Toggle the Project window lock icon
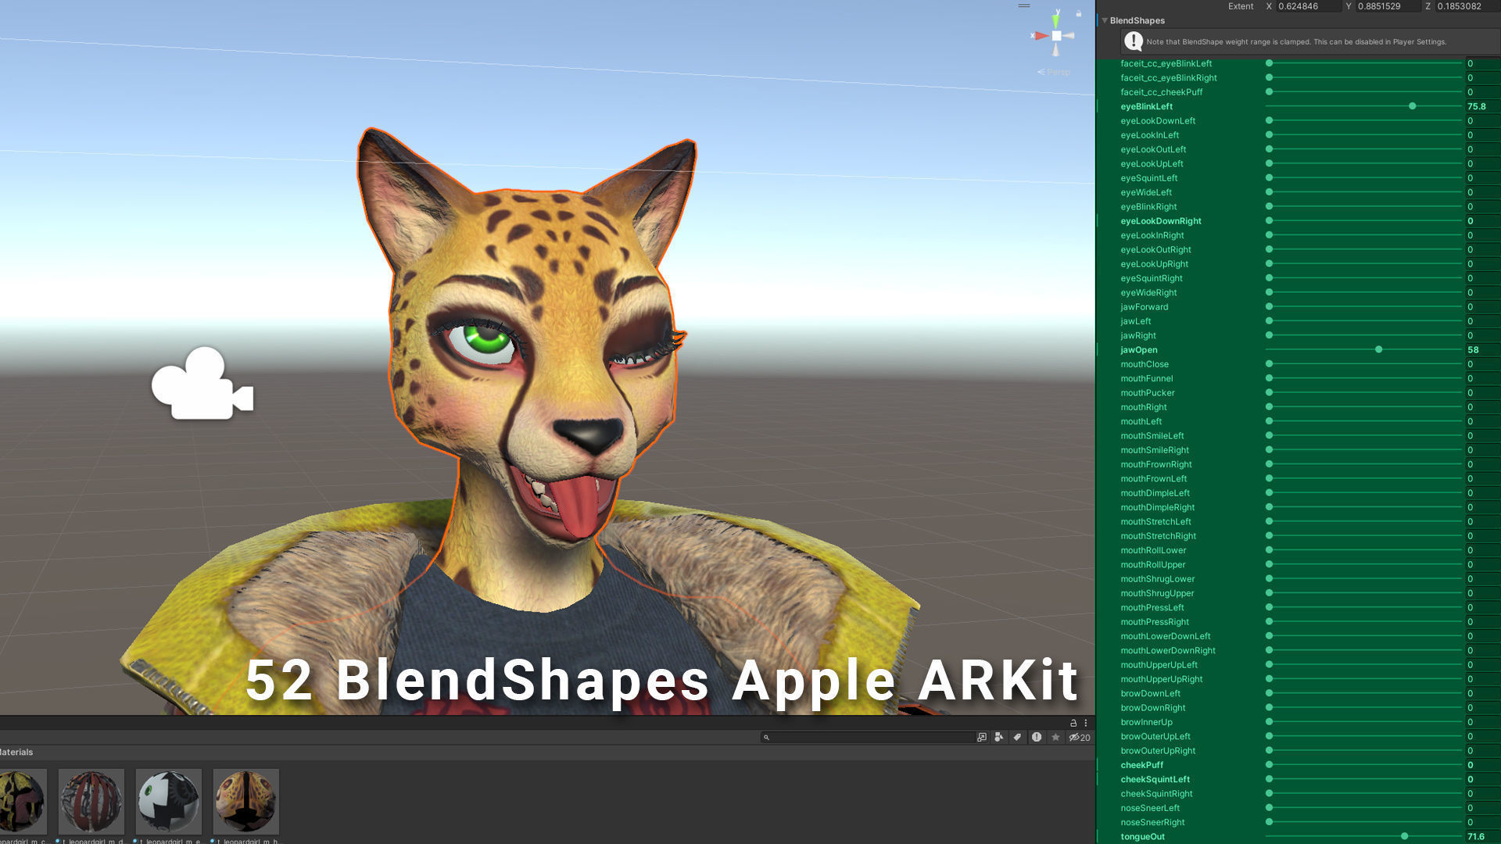This screenshot has width=1501, height=844. click(1073, 723)
